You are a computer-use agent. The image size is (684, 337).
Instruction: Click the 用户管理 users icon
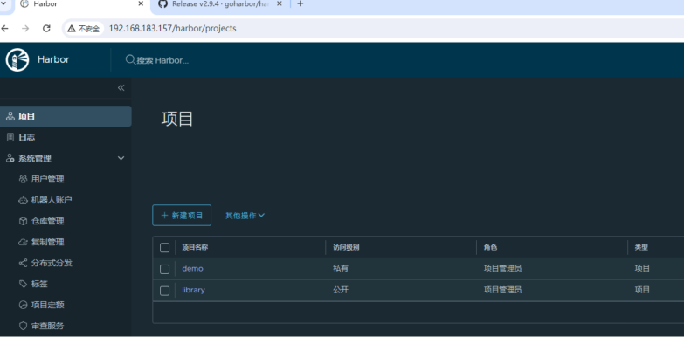(x=23, y=179)
